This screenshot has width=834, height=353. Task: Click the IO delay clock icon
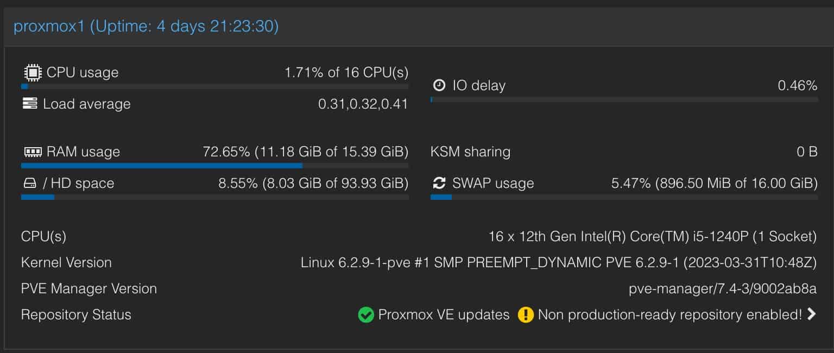click(x=439, y=85)
